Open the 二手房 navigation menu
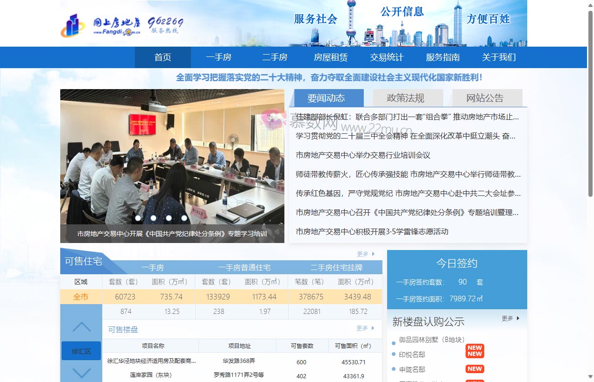The image size is (594, 382). pos(275,57)
